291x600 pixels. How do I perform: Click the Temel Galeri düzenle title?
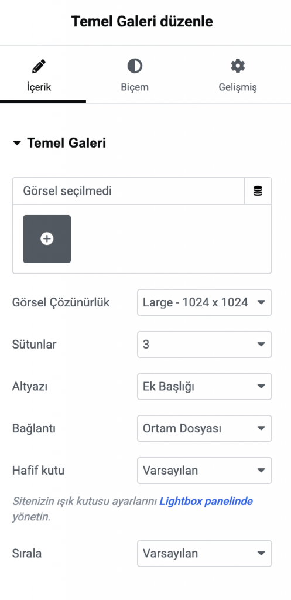142,22
